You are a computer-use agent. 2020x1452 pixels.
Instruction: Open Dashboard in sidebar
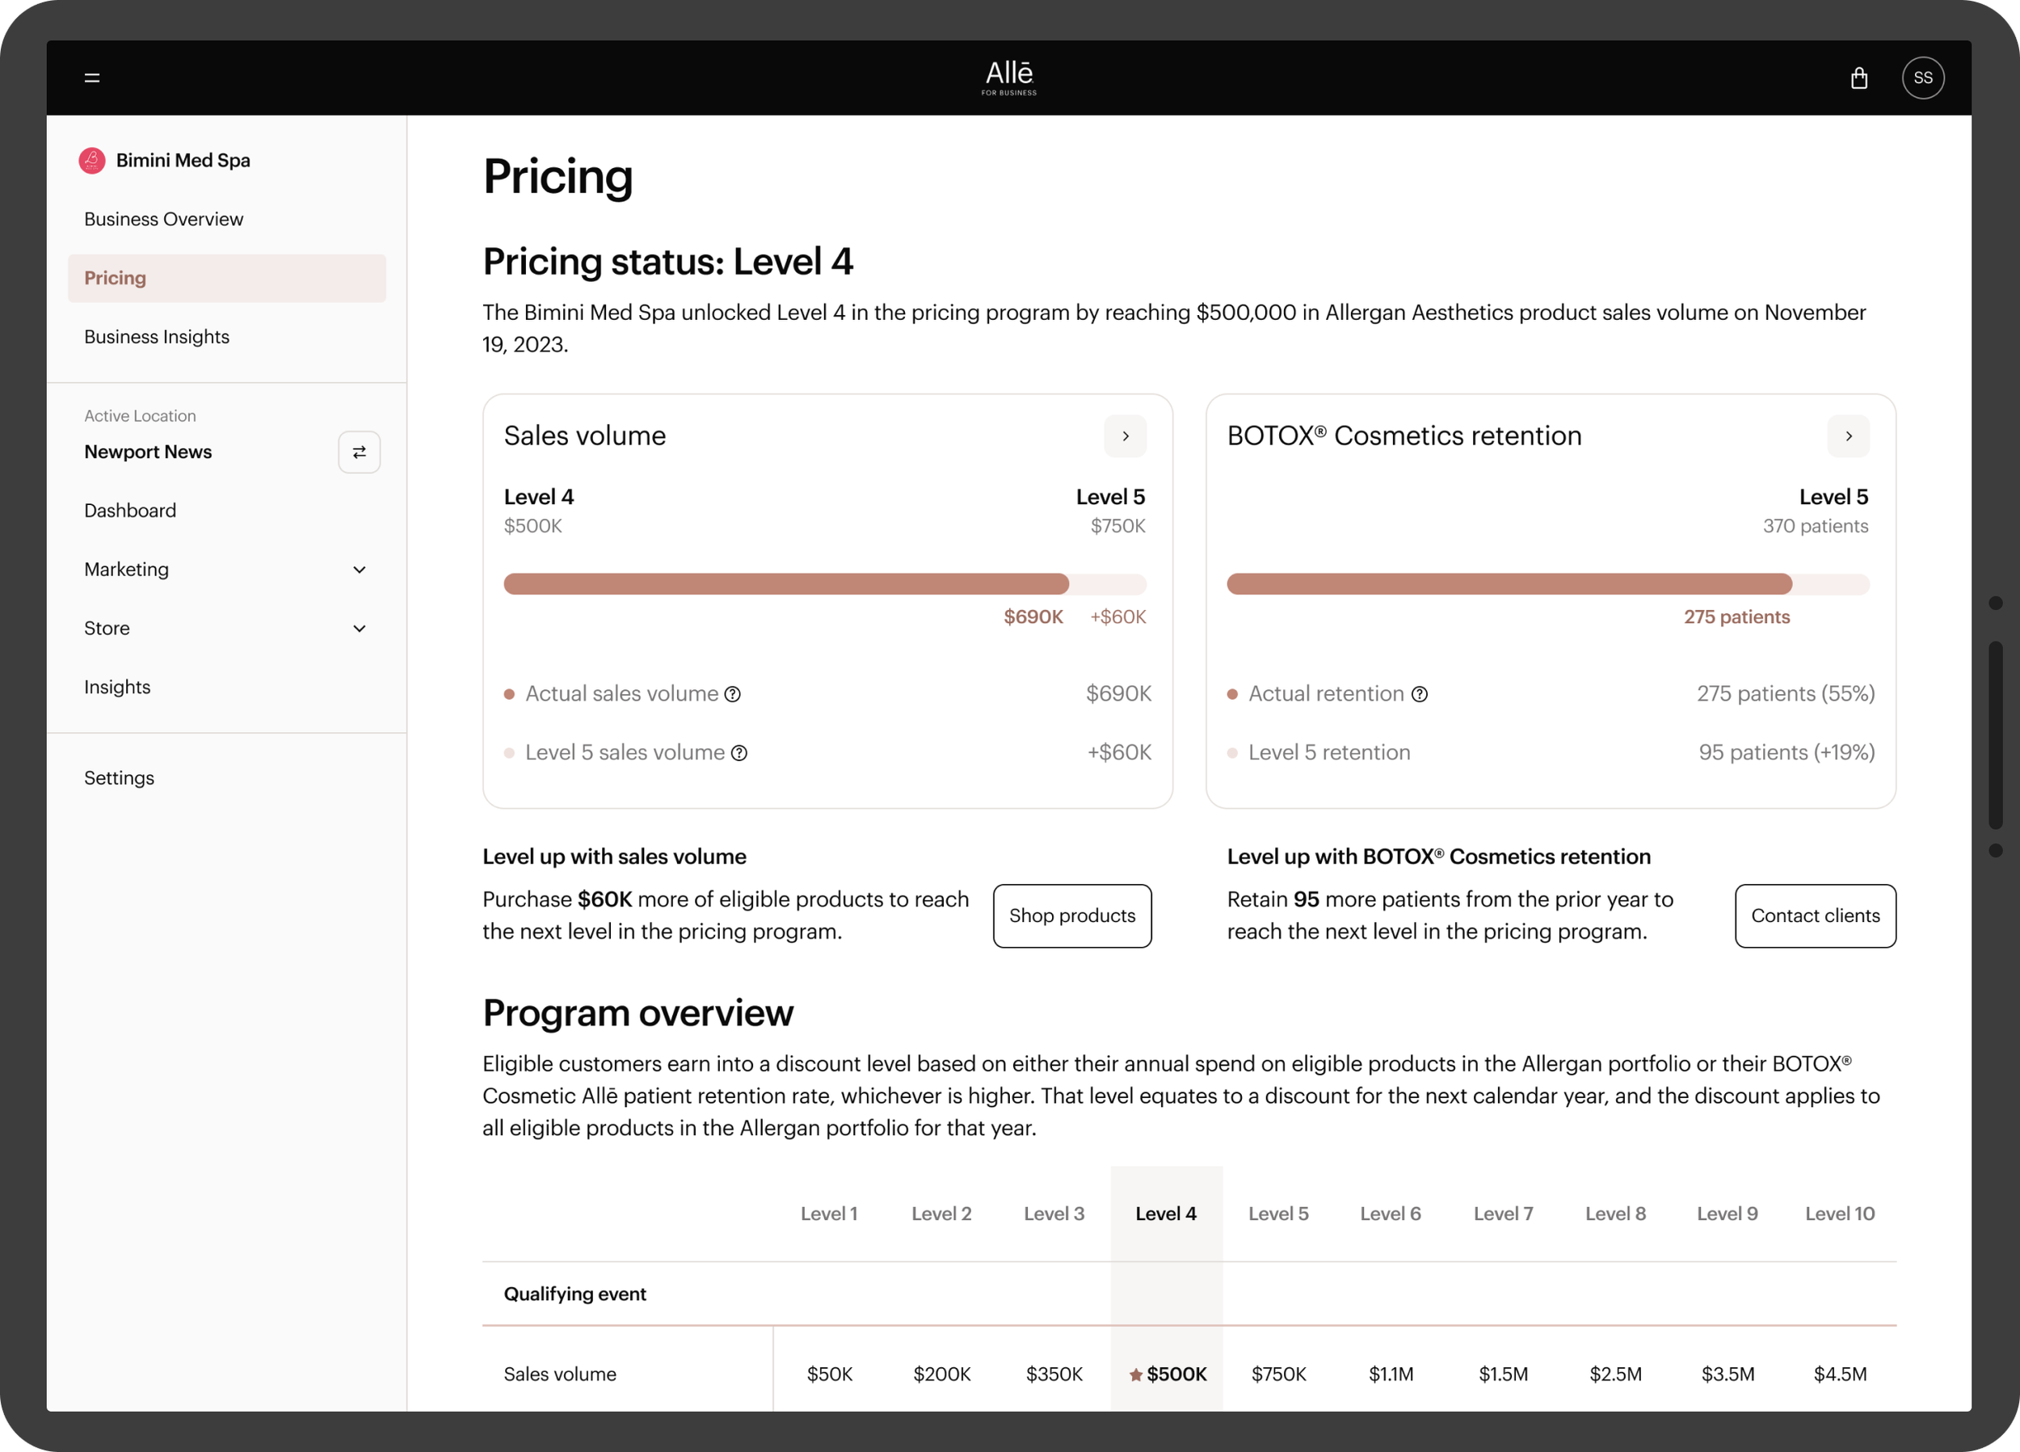pyautogui.click(x=130, y=511)
